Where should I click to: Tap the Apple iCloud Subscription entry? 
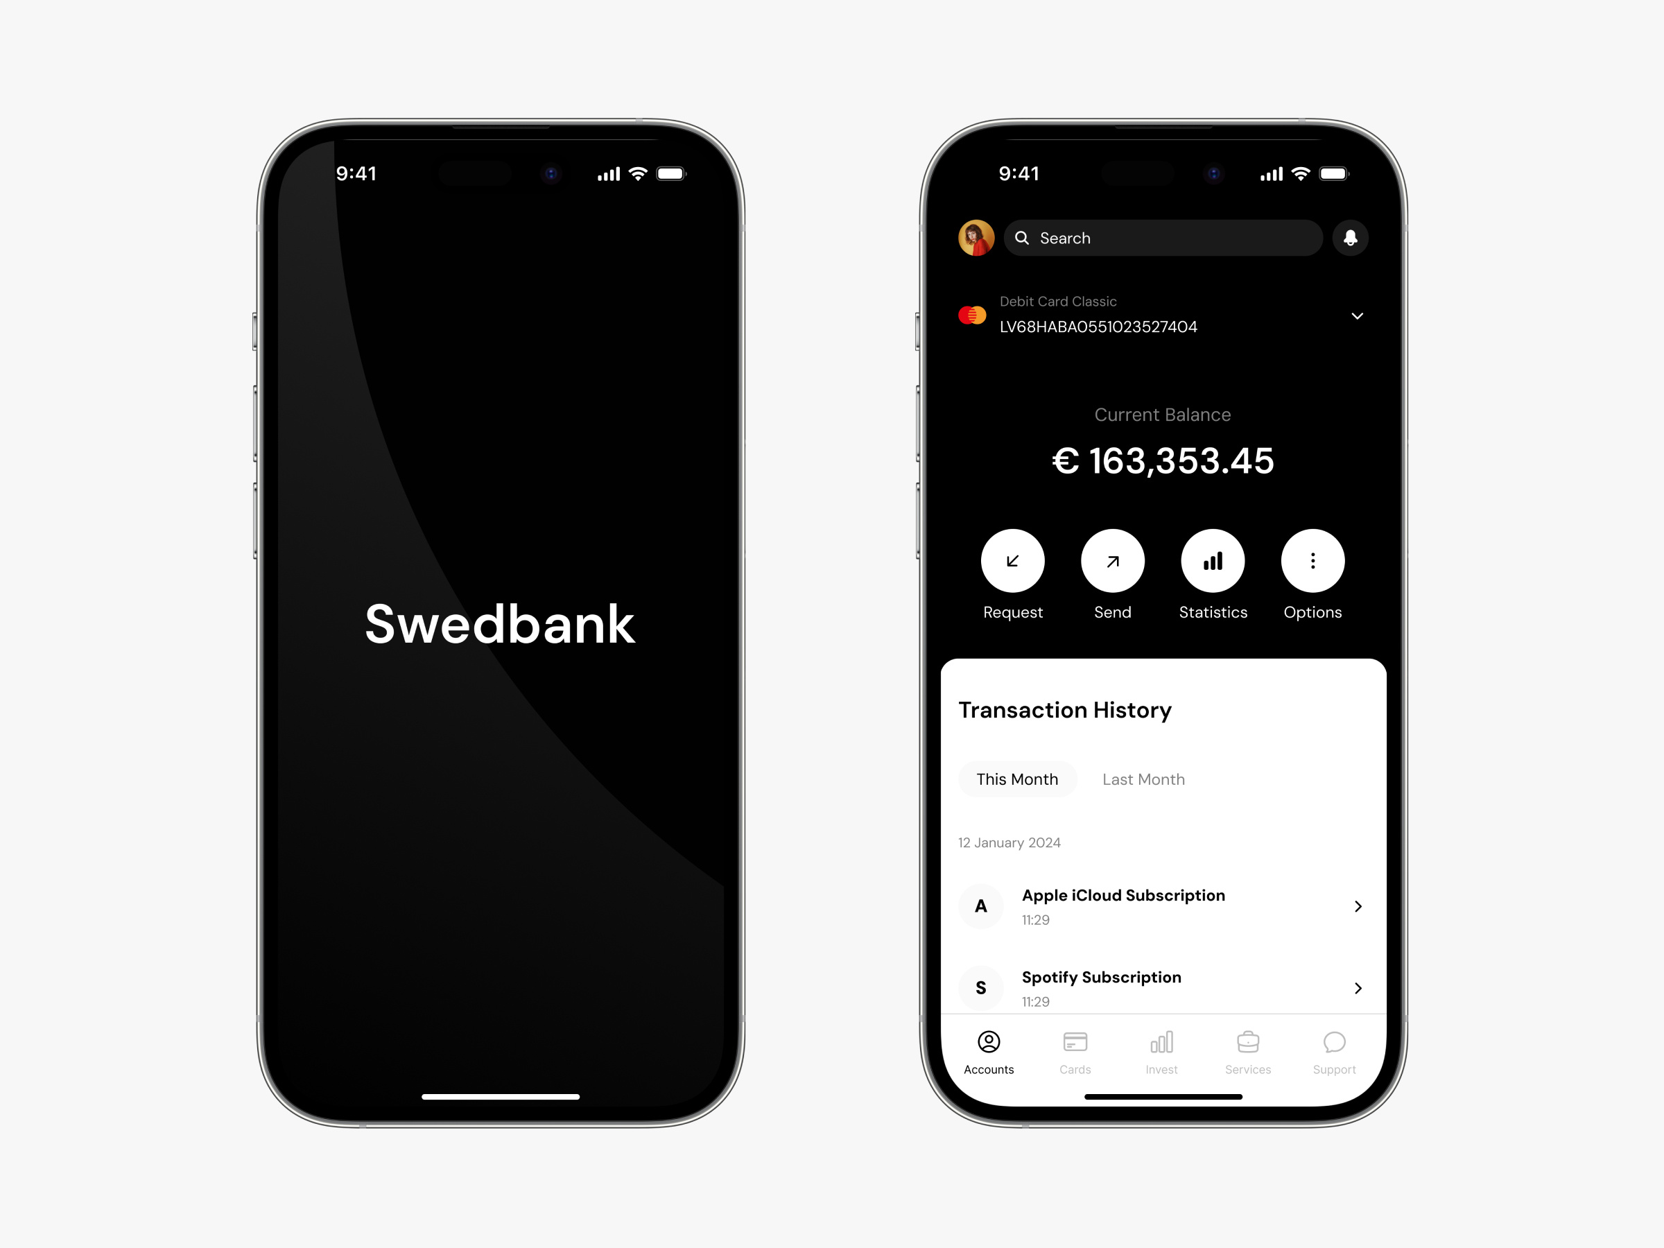(1161, 905)
